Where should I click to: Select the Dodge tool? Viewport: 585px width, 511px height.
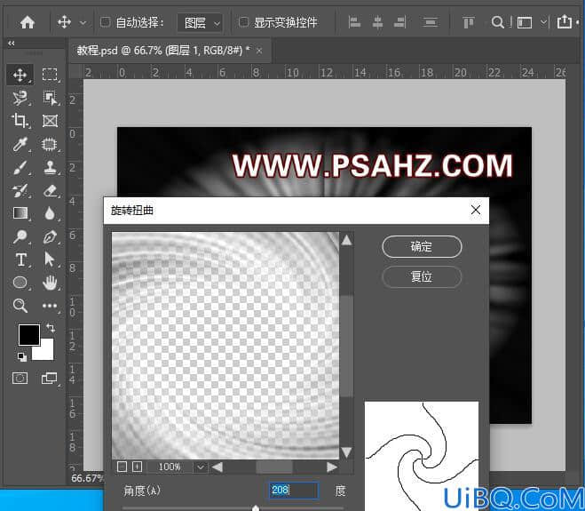click(20, 236)
